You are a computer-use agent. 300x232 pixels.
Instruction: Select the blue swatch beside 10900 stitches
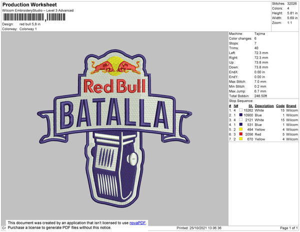(x=240, y=115)
